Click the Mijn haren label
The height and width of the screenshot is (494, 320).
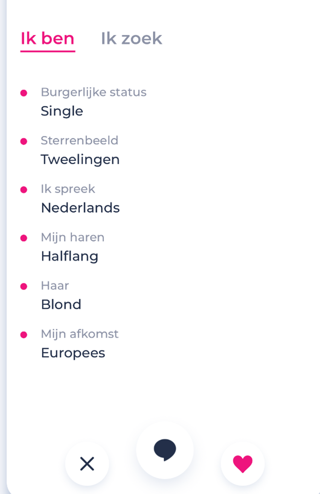(x=73, y=237)
